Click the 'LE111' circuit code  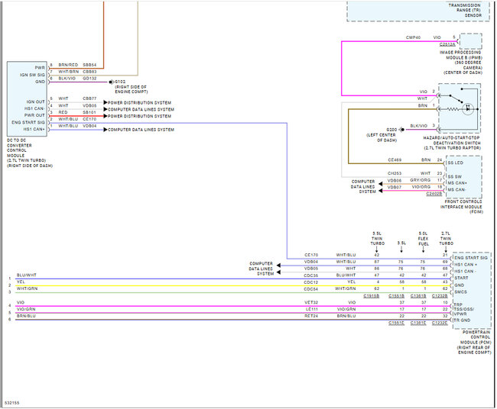click(312, 309)
